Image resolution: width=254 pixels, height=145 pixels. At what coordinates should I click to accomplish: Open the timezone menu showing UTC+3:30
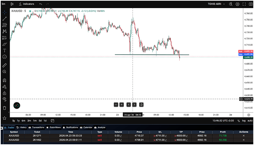tap(223, 121)
